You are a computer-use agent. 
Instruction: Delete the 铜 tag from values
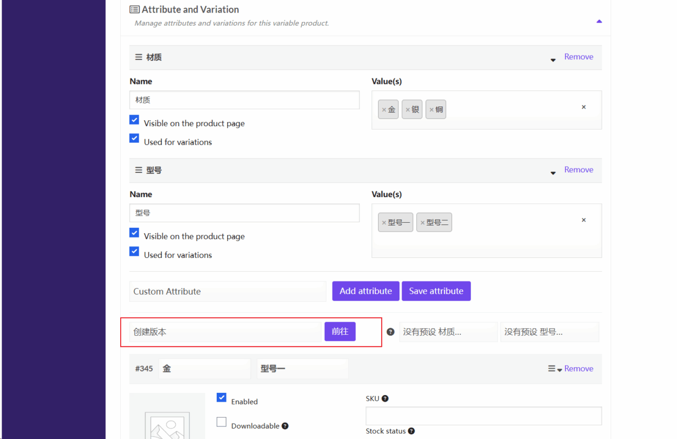pos(431,110)
